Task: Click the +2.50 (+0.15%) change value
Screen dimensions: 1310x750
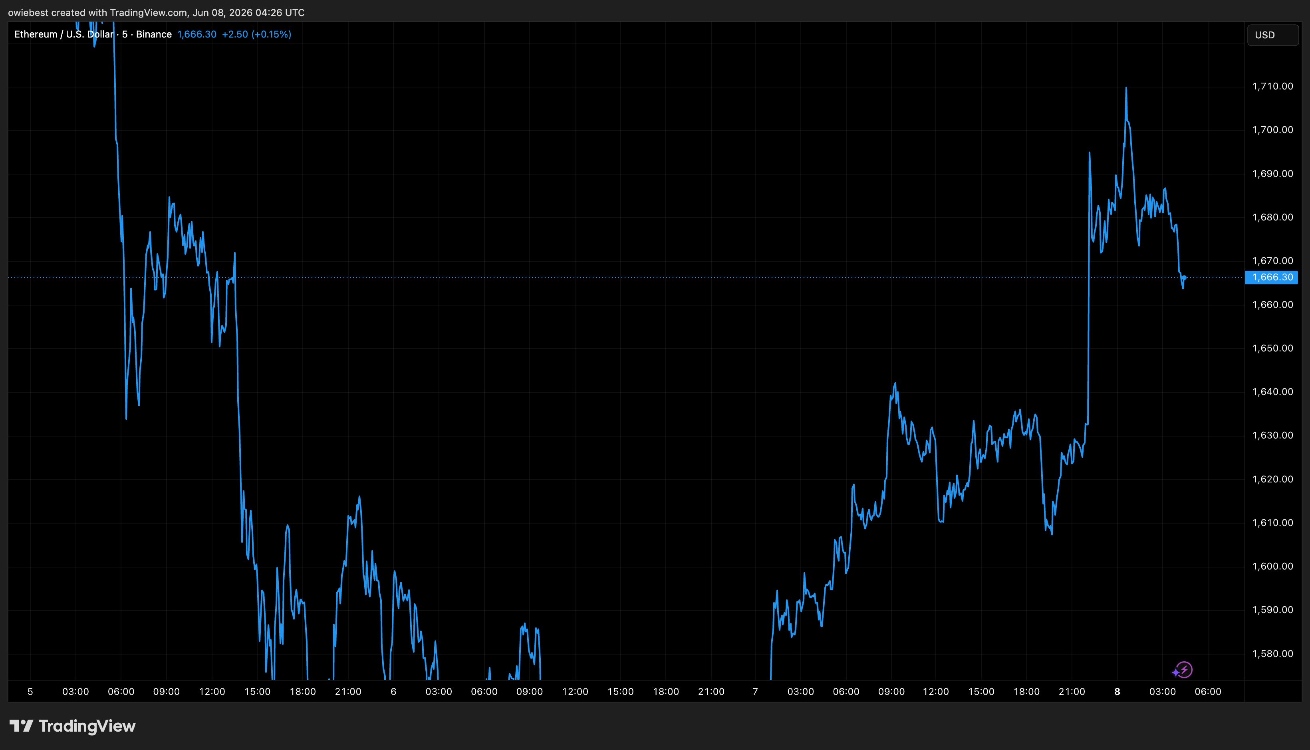Action: tap(256, 34)
